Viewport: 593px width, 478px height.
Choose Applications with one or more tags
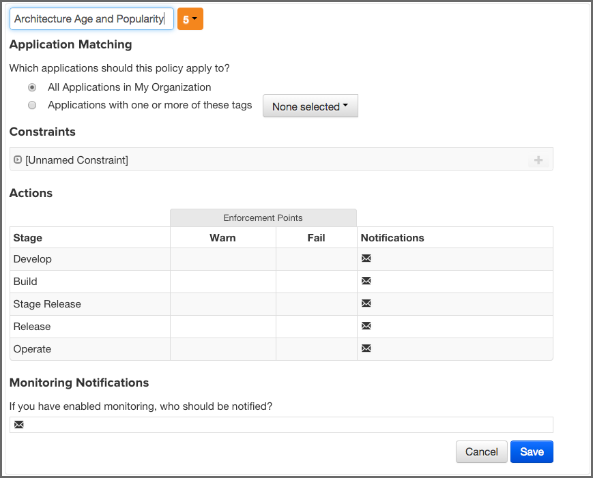[32, 105]
